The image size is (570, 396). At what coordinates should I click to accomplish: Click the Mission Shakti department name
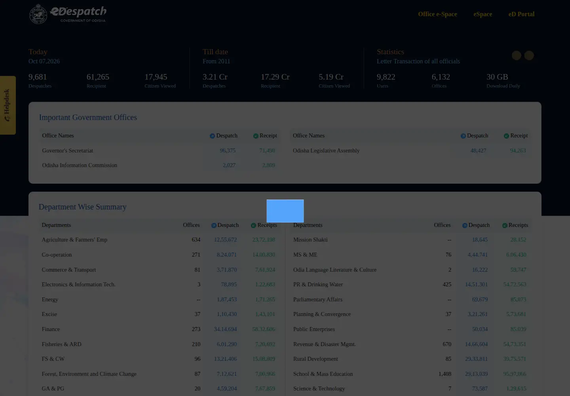point(310,240)
